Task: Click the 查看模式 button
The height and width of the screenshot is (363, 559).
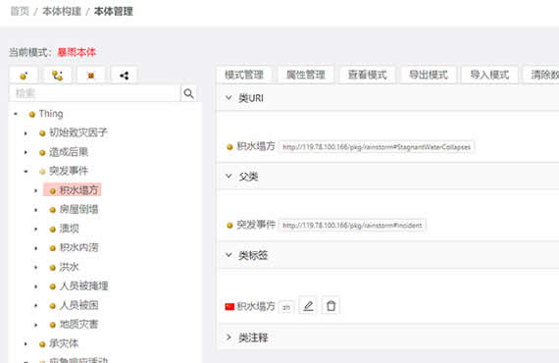Action: pos(367,75)
